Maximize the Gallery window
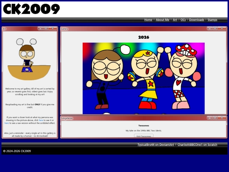229x172 pixels. [x=215, y=28]
